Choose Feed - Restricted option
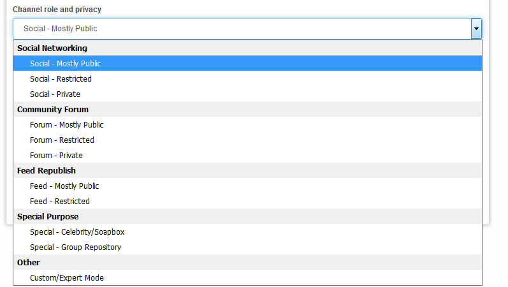This screenshot has height=287, width=508. point(60,202)
